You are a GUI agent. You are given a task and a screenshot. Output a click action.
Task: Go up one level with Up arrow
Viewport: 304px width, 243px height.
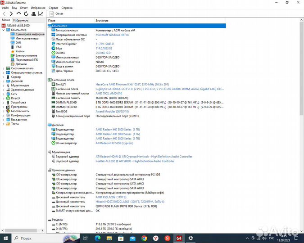(x=18, y=13)
